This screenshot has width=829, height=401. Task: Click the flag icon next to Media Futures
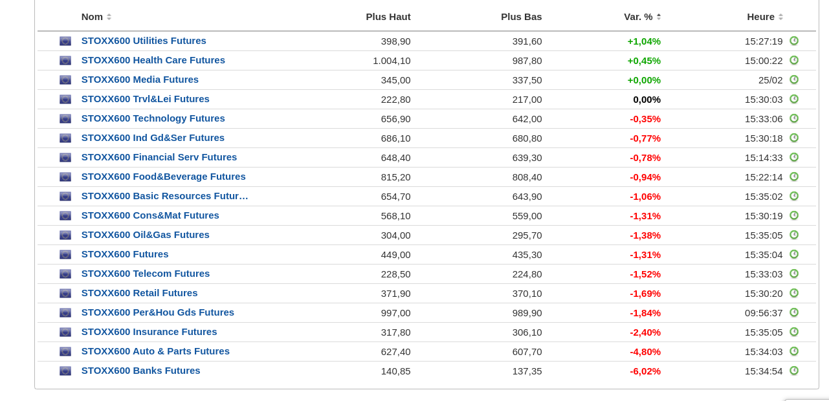65,80
